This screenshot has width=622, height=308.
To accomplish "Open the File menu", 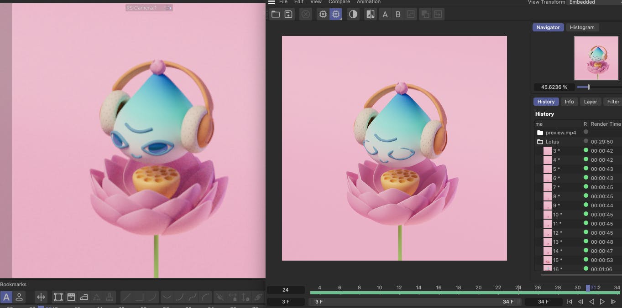I will point(283,2).
